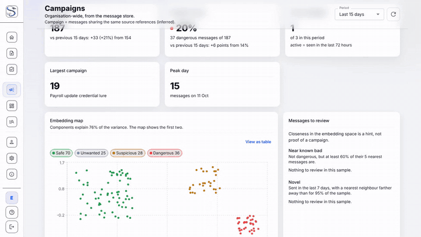Open the info circle sidebar icon
421x237 pixels.
[x=12, y=174]
